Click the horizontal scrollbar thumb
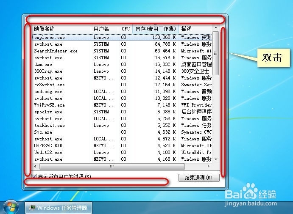Screen dimensions: 293x214 click(112, 166)
